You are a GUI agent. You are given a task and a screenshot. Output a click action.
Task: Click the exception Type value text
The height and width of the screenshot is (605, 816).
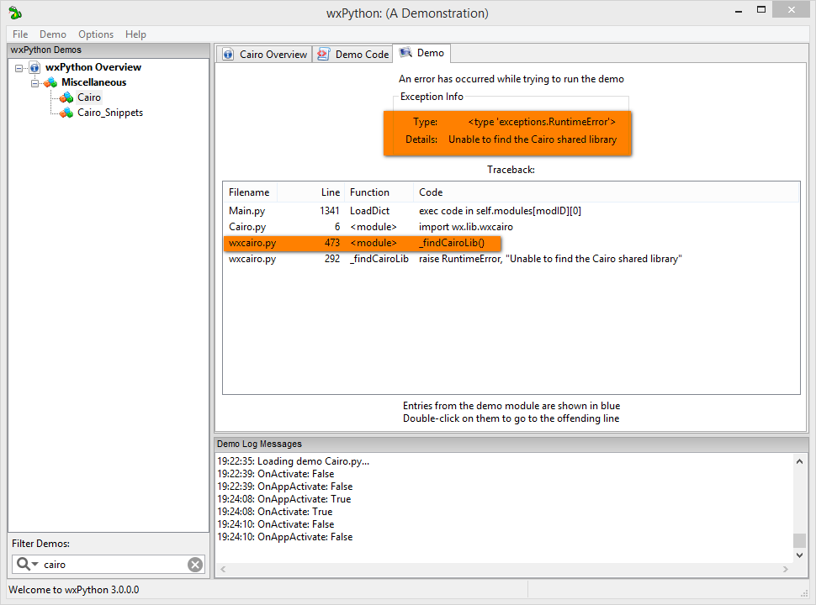tap(542, 122)
